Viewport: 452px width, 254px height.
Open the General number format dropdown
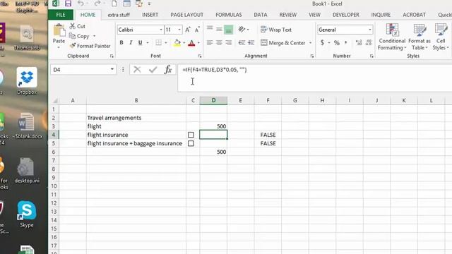[370, 30]
